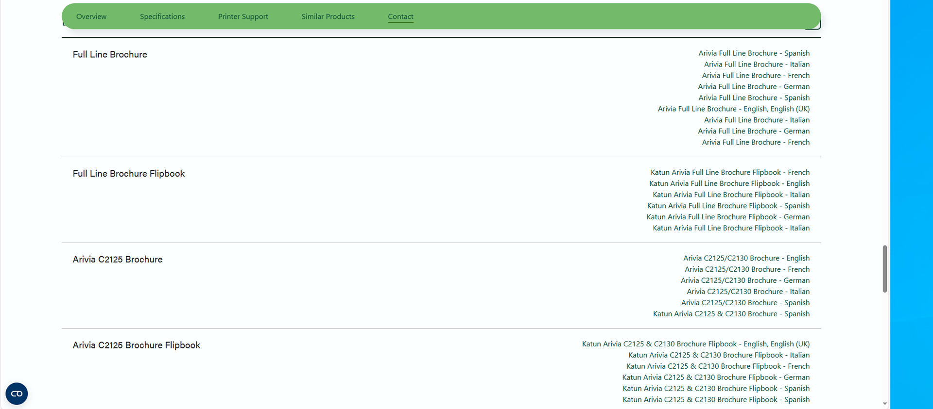Switch to the Specifications tab

click(x=162, y=16)
